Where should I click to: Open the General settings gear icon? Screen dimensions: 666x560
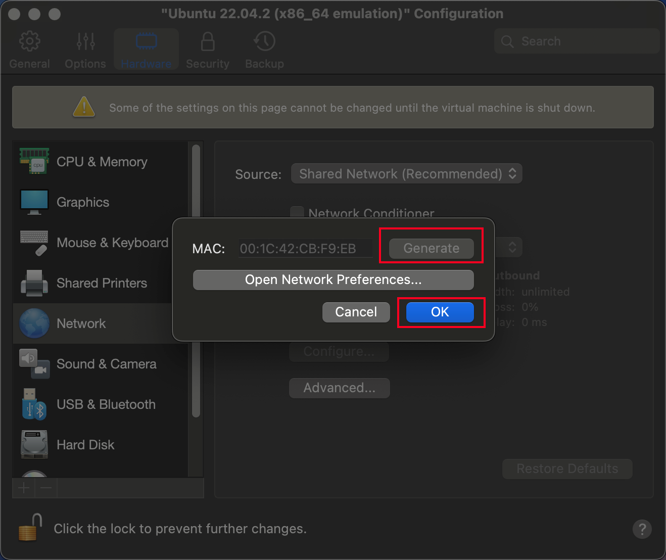pyautogui.click(x=29, y=41)
